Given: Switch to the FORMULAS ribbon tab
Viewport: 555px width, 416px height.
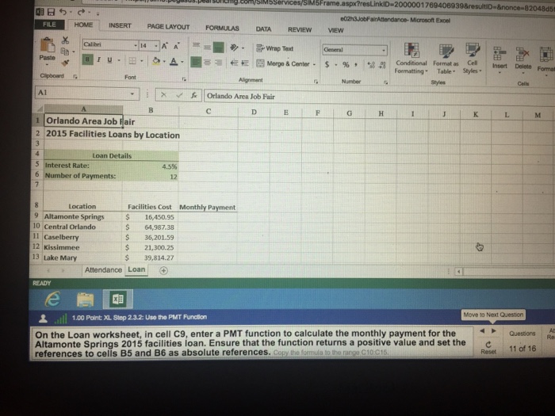Looking at the screenshot, I should pos(222,28).
